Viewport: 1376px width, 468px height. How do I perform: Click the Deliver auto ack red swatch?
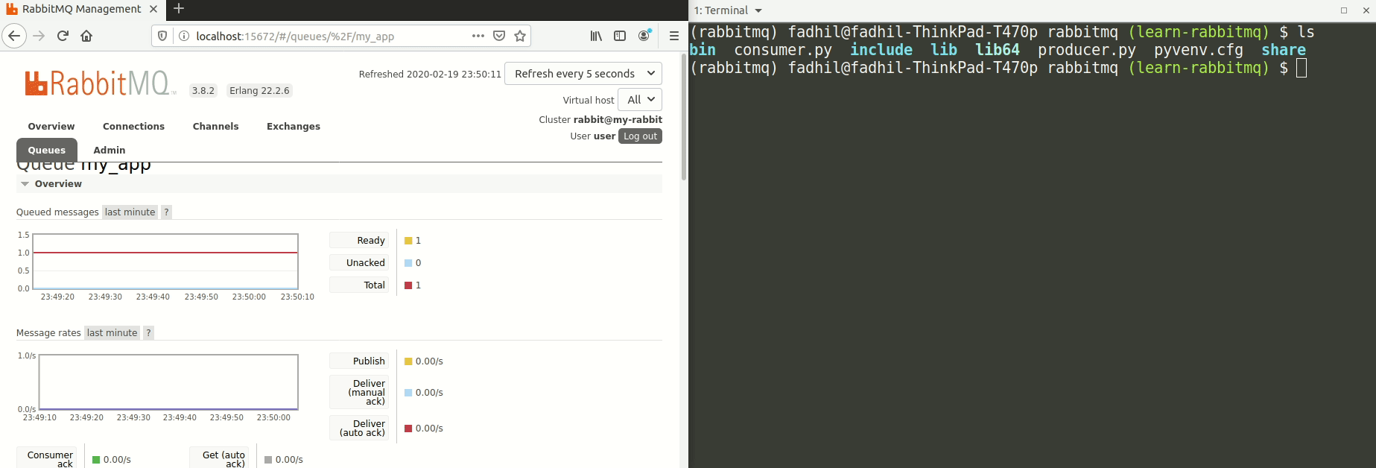click(x=408, y=429)
